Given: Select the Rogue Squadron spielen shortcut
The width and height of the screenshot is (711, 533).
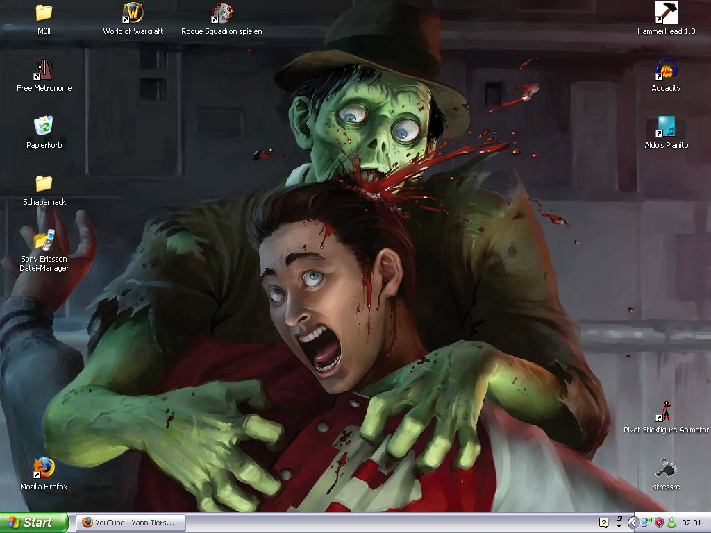Looking at the screenshot, I should [221, 12].
